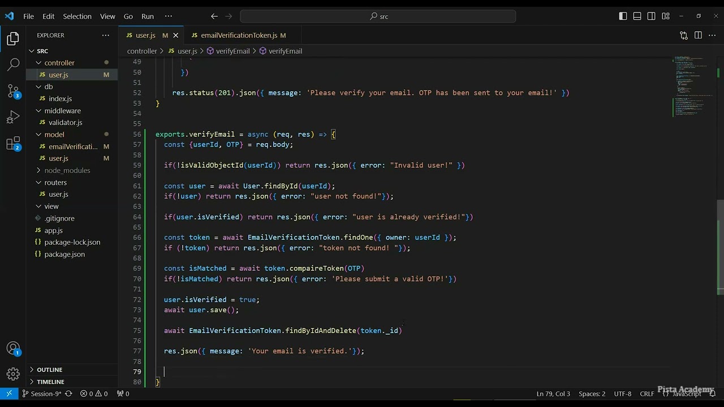Screen dimensions: 724x407
Task: Open the Accounts menu icon
Action: 13,348
